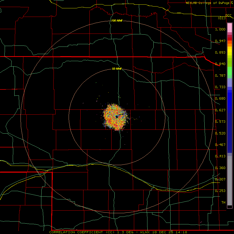Select the 0.253 color scale value
Image resolution: width=234 pixels, height=234 pixels.
point(220,191)
